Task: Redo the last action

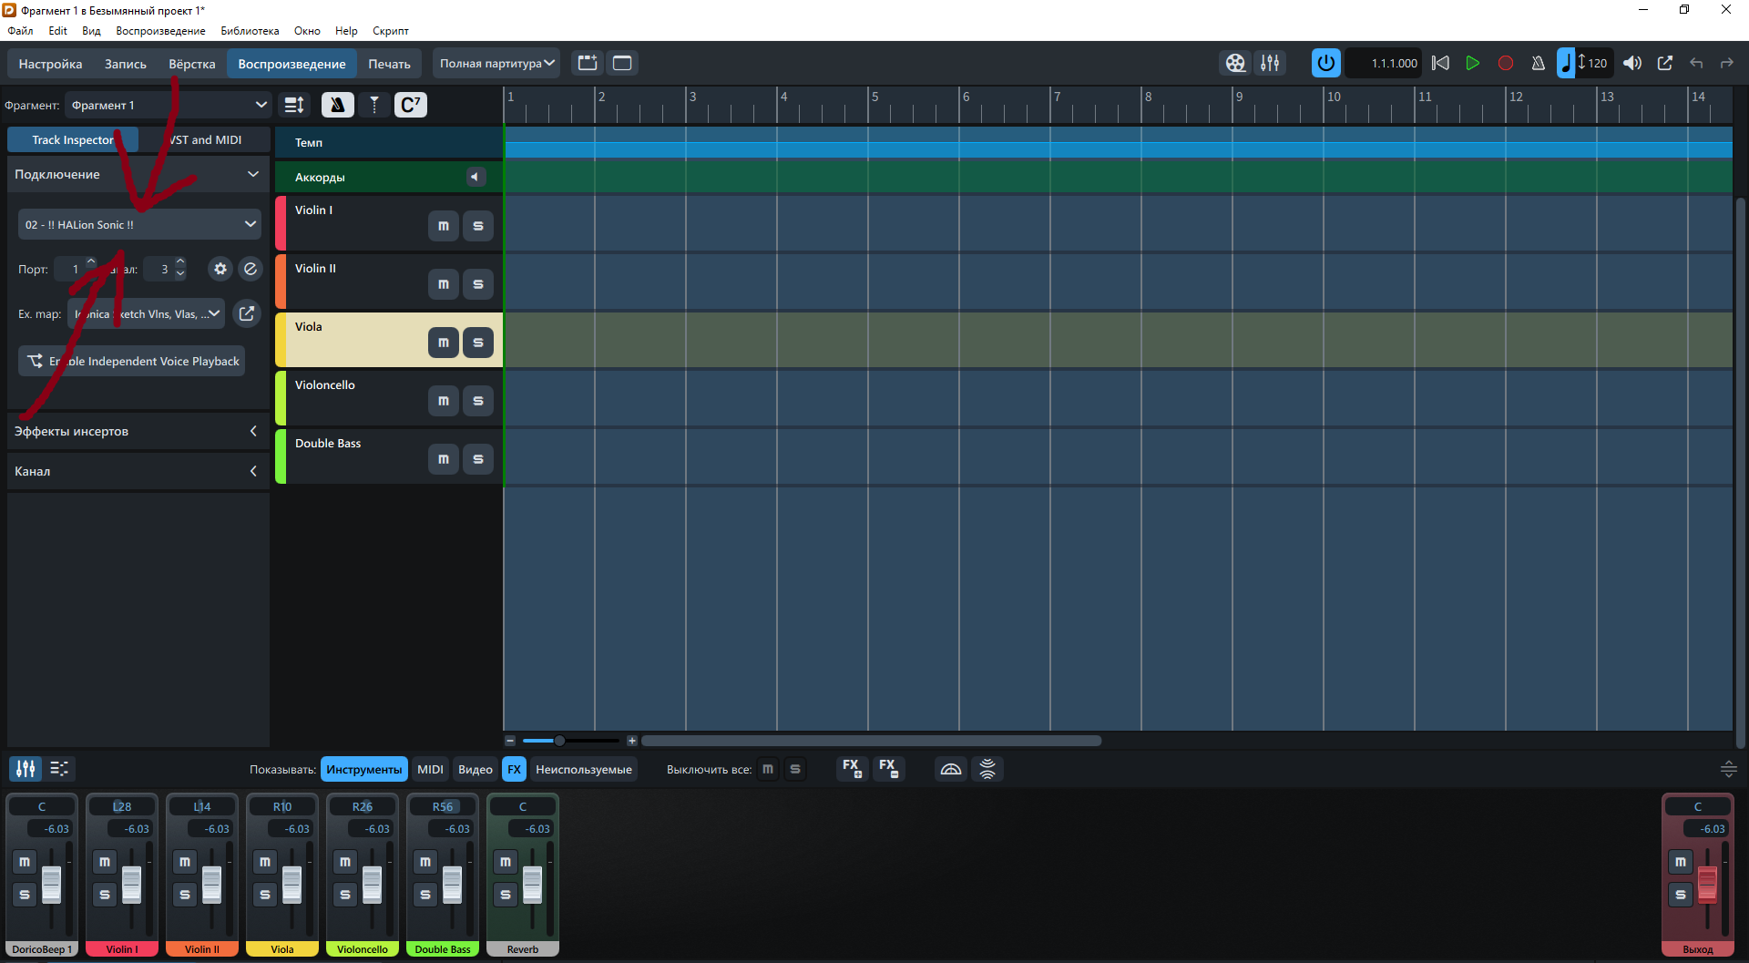Action: point(1726,63)
